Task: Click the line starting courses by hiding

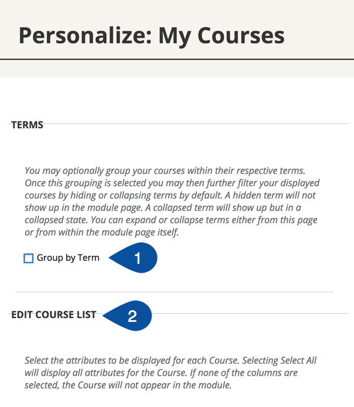Action: 170,195
